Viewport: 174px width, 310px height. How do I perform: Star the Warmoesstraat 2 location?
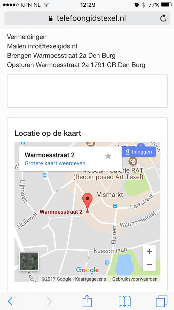[x=108, y=156]
